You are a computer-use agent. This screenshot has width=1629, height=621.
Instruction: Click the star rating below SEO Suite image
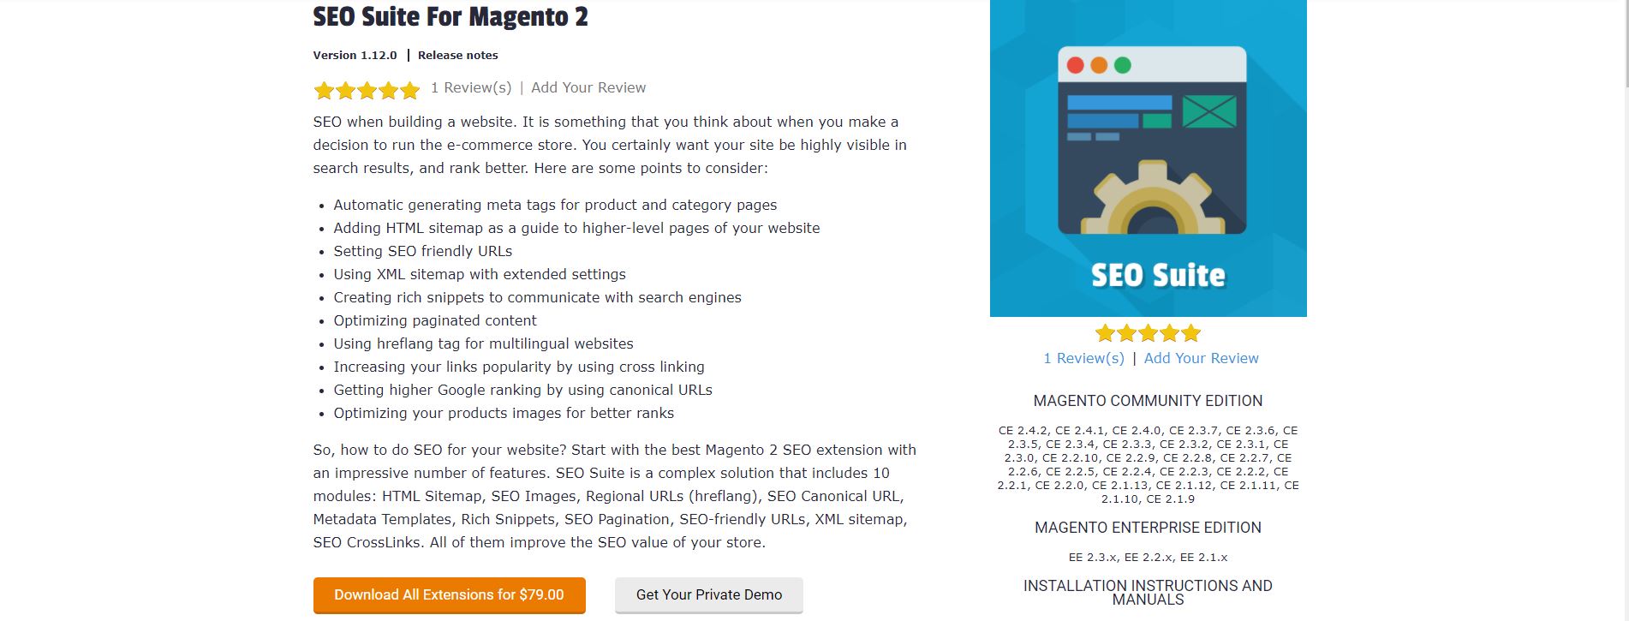(1148, 333)
